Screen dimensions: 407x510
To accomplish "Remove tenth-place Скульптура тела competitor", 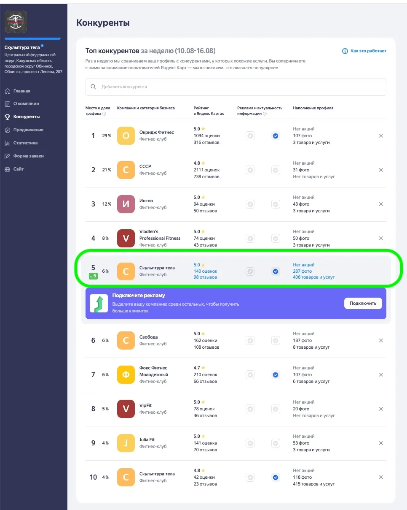I will pyautogui.click(x=381, y=477).
